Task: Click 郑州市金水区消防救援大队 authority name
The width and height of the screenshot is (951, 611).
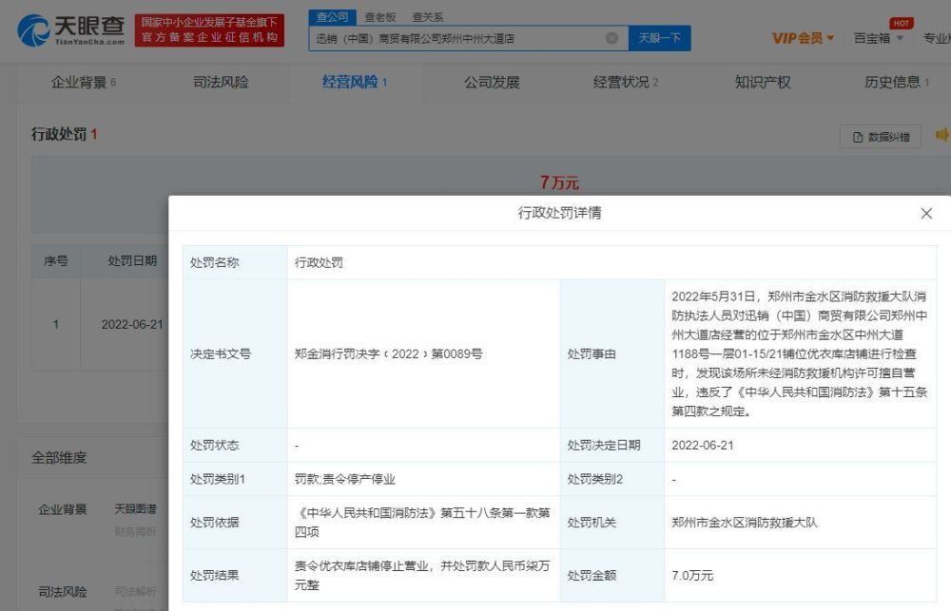Action: point(745,523)
